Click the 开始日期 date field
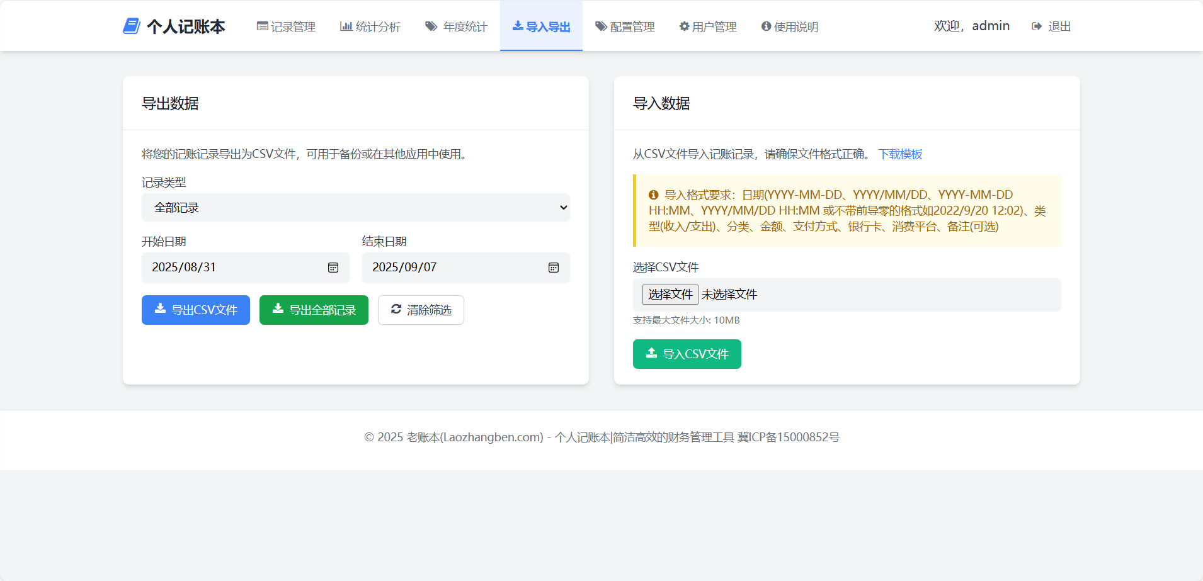1203x581 pixels. coord(233,268)
